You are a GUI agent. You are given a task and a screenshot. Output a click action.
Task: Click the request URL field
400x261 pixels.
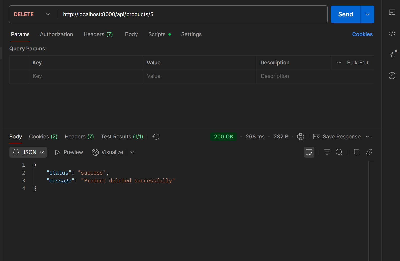(192, 14)
